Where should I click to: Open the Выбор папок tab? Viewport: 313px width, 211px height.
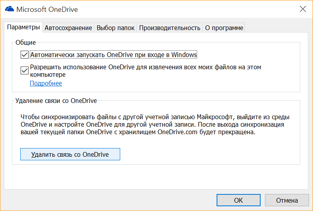[x=115, y=28]
